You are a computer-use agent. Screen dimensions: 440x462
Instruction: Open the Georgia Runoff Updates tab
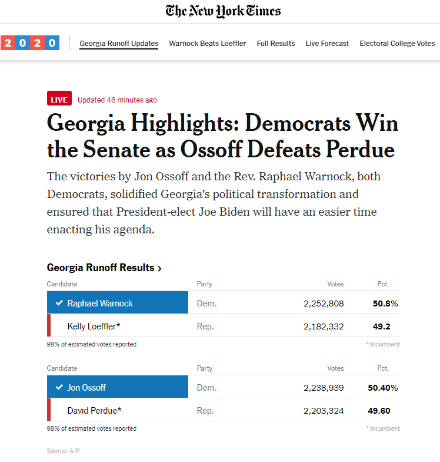(119, 44)
